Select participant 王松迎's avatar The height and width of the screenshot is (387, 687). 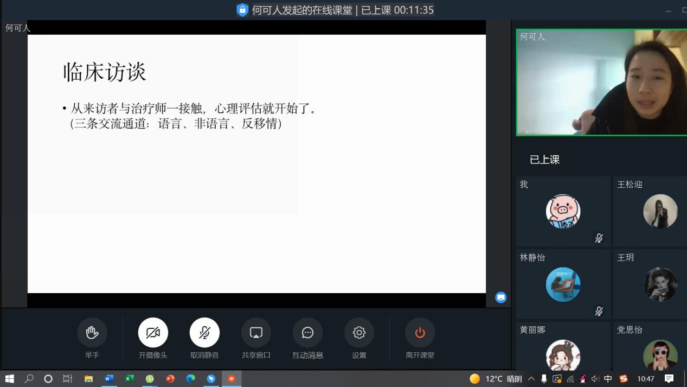[x=660, y=211]
